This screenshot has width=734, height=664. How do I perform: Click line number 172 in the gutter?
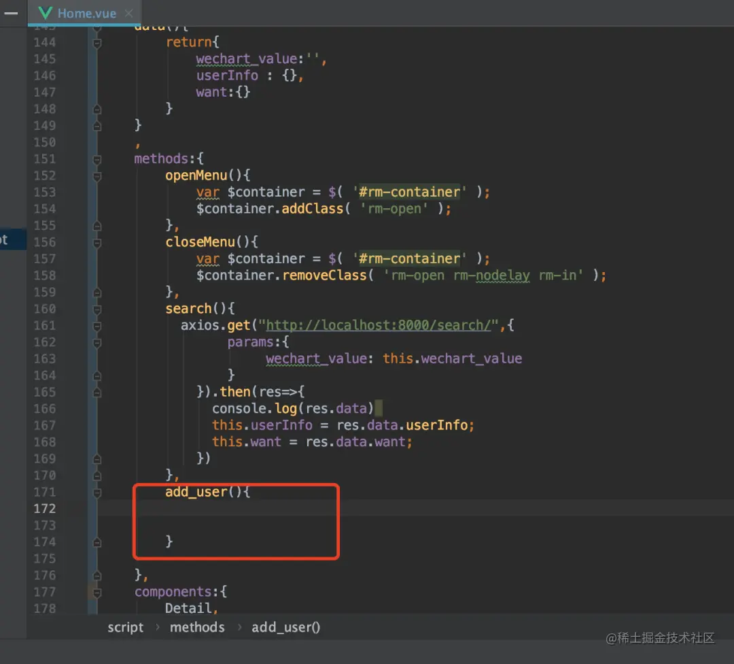(44, 508)
